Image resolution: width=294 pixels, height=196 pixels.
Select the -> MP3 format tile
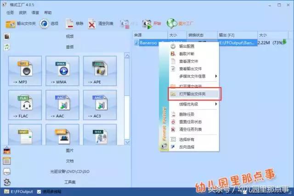[x=25, y=71]
